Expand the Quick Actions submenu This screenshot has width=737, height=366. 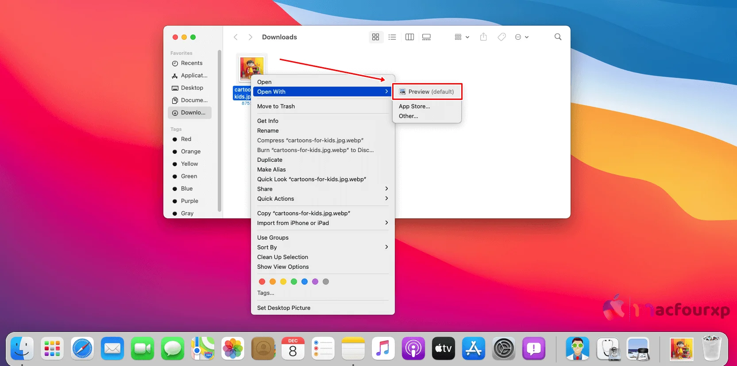point(323,198)
